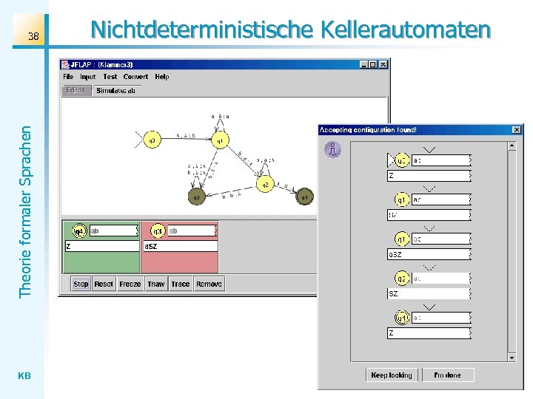Click the info icon in the dialog
Image resolution: width=533 pixels, height=399 pixels.
332,149
